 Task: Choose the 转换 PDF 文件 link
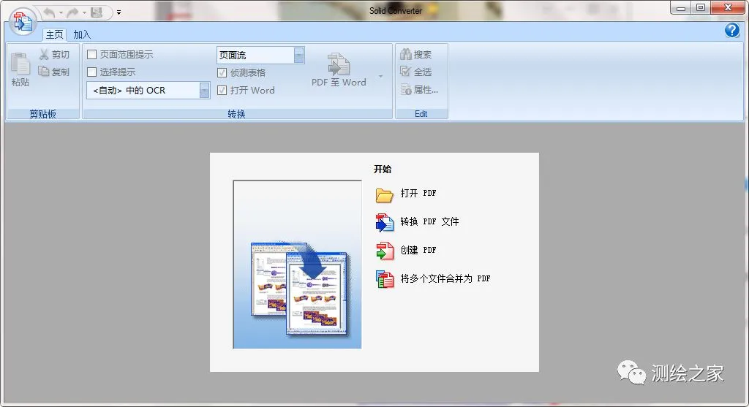click(x=429, y=221)
